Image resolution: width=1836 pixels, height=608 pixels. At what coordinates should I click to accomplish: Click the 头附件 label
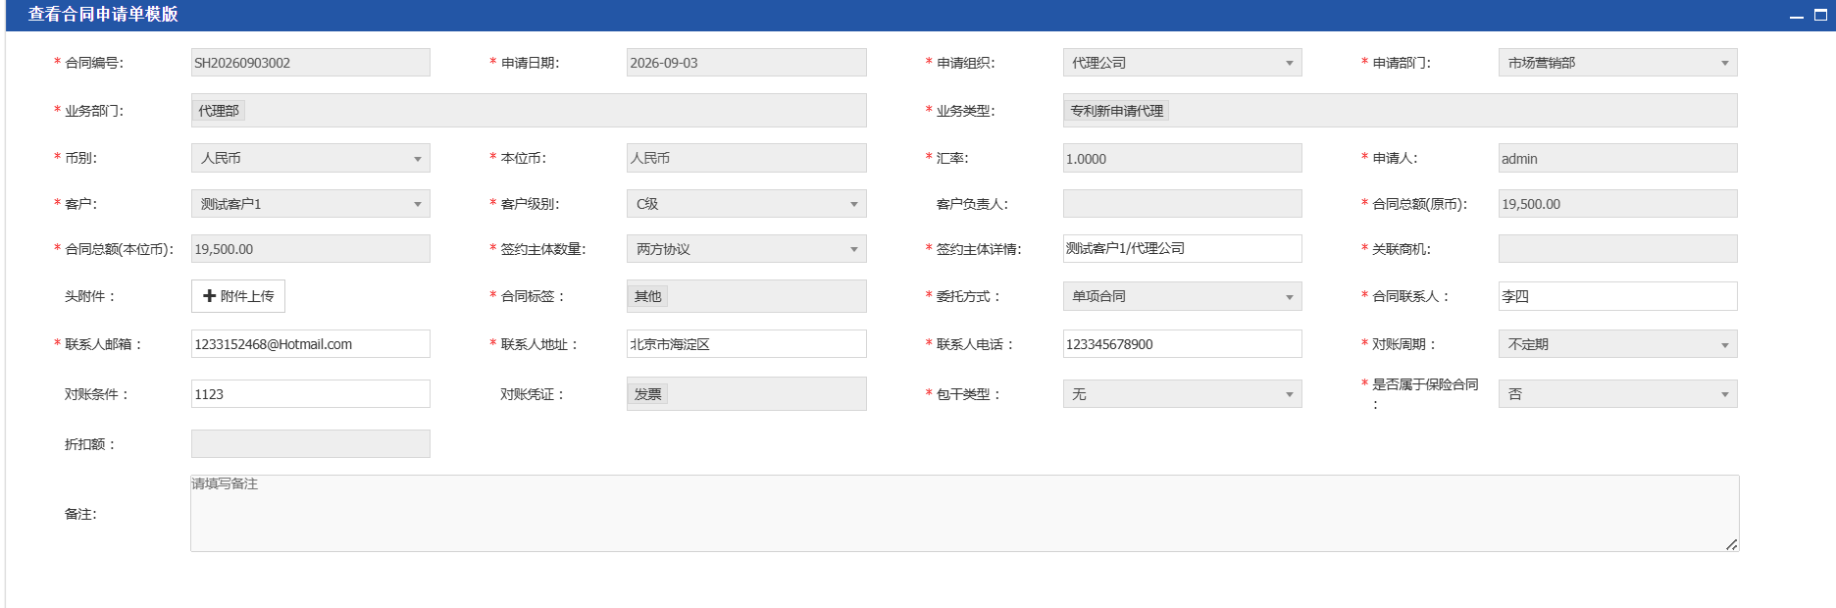90,296
